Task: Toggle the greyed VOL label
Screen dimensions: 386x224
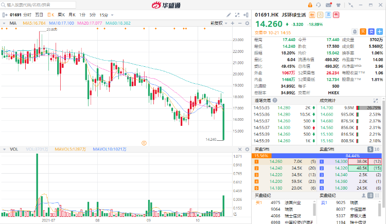Action: pos(37,149)
